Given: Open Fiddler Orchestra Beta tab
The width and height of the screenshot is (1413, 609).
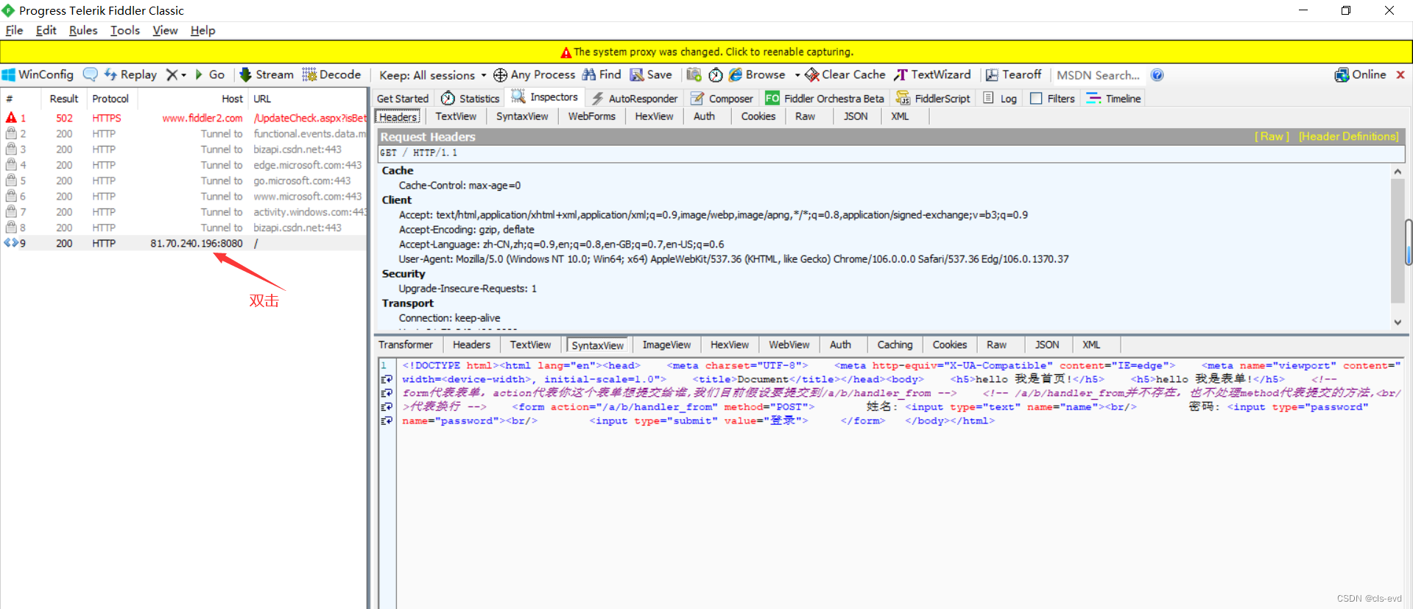Looking at the screenshot, I should [x=825, y=99].
